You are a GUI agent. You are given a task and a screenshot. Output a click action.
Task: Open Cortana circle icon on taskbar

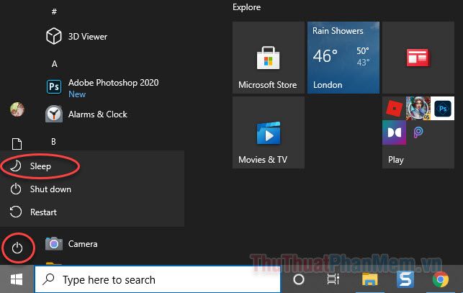pos(299,279)
